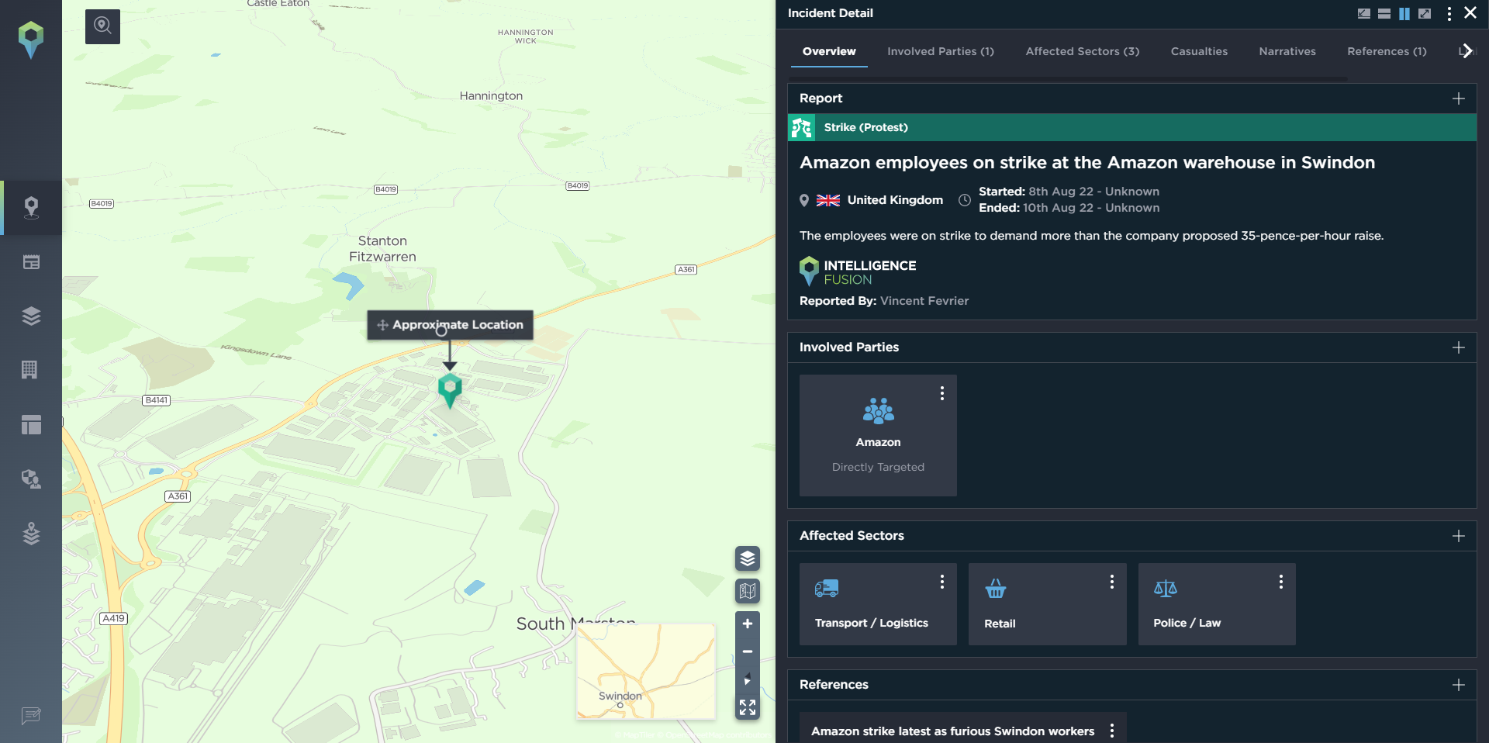
Task: Open options menu on Amazon strike reference
Action: [1112, 731]
